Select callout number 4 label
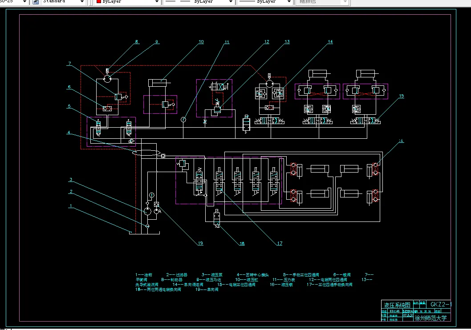471x330 pixels. tap(69, 132)
